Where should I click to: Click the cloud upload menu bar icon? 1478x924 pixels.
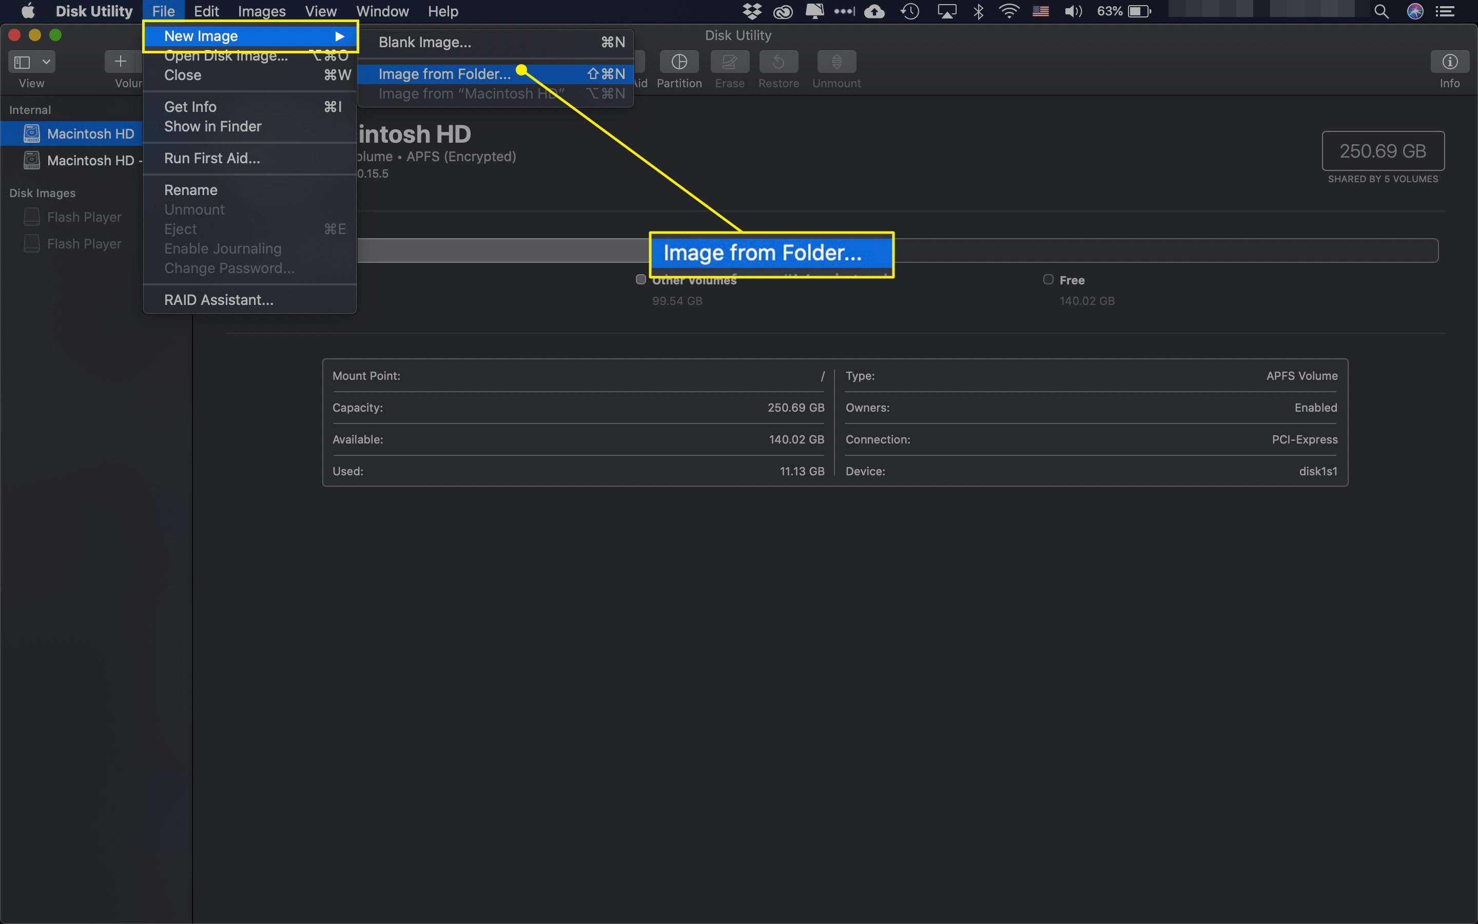coord(874,11)
